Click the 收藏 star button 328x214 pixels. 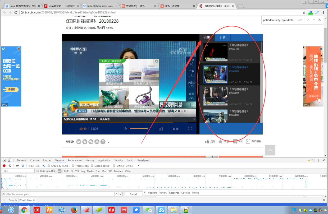click(x=224, y=141)
